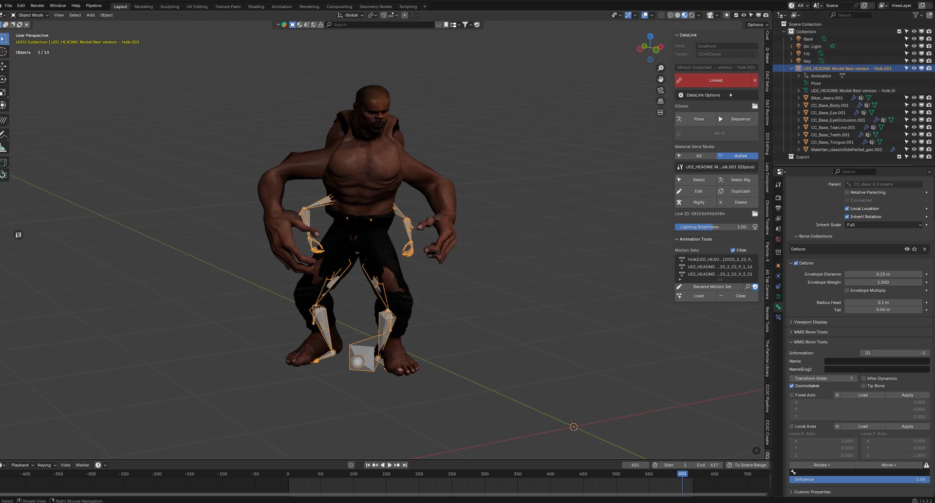Viewport: 935px width, 503px height.
Task: Toggle the camera view icon
Action: tap(660, 90)
